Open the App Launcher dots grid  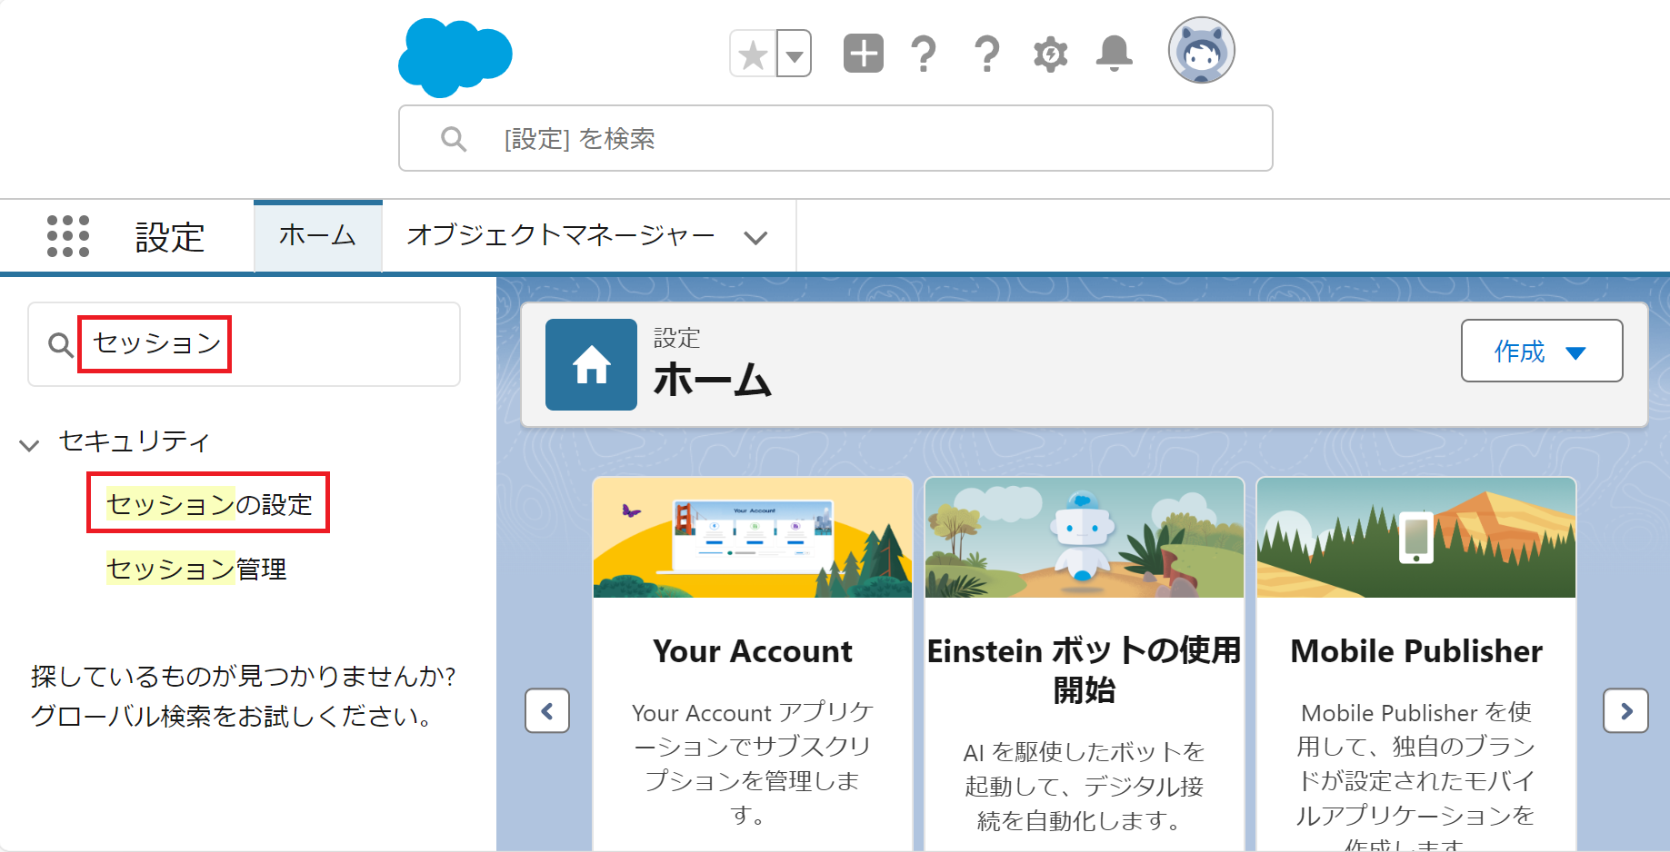point(68,236)
